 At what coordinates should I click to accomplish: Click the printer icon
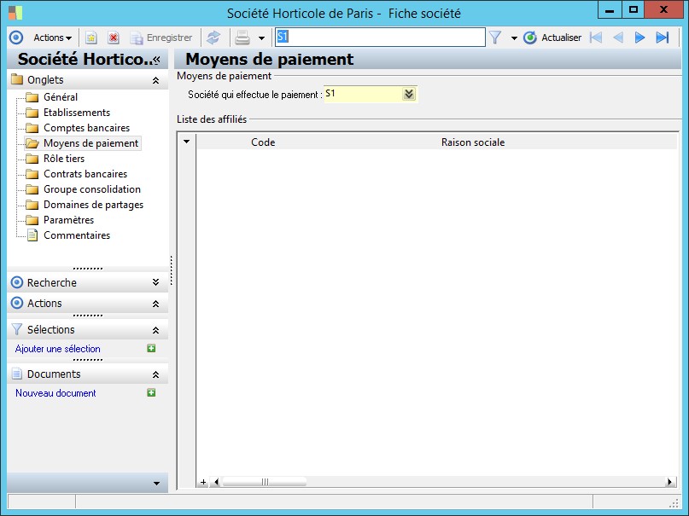pos(242,38)
